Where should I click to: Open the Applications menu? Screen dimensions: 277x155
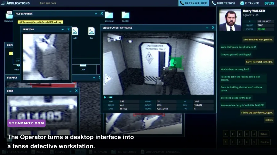[15, 3]
